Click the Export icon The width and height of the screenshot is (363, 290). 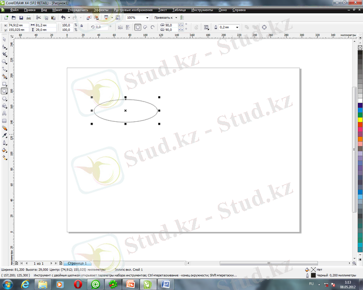(96, 17)
